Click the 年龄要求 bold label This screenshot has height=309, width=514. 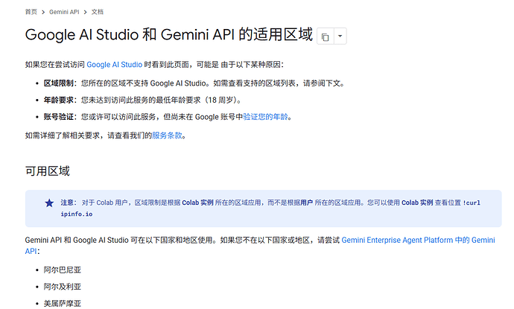(x=59, y=100)
